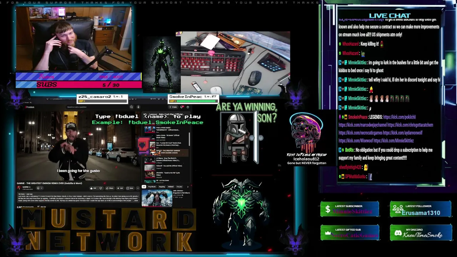The width and height of the screenshot is (457, 257).
Task: Open the kick.com/MinnieSkittlez chat link
Action: 393,141
